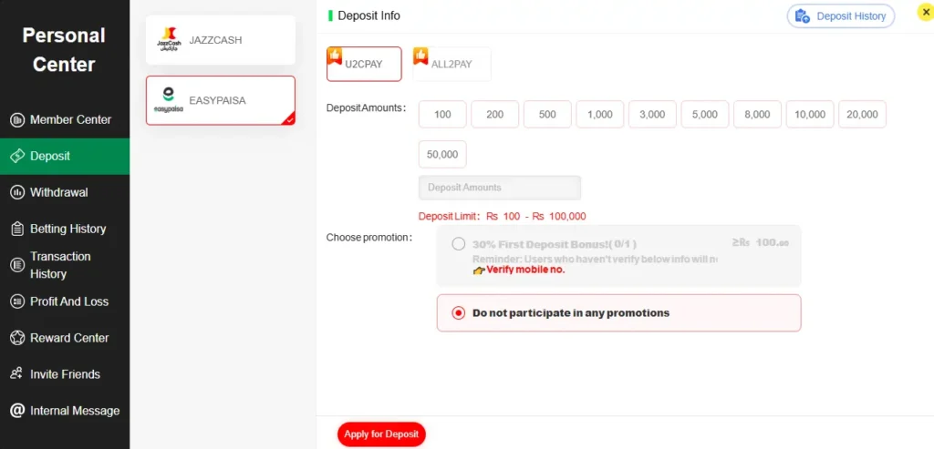Open Transaction History menu item
Image resolution: width=934 pixels, height=449 pixels.
click(x=65, y=265)
